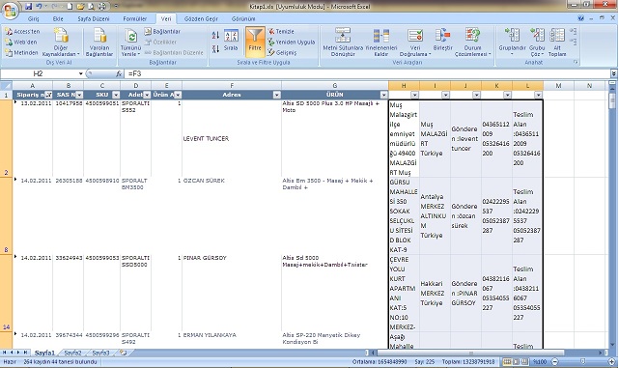
Task: Open Adres column filter dropdown
Action: 277,95
